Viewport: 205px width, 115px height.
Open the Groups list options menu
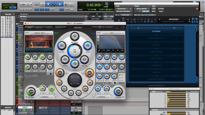tap(14, 108)
